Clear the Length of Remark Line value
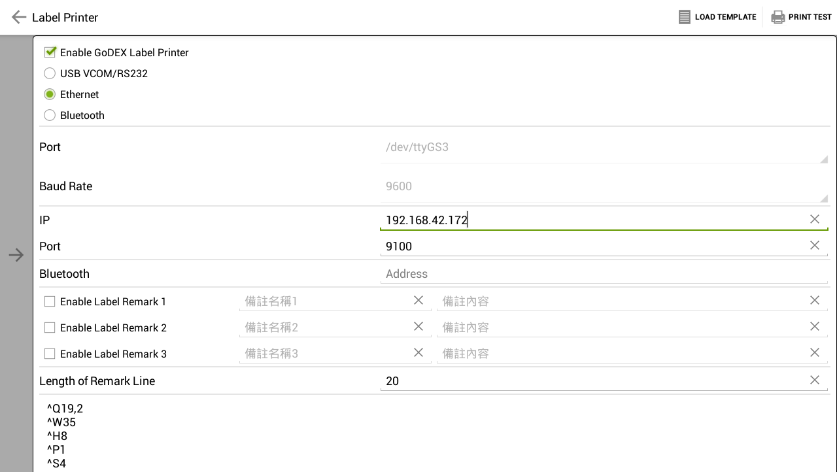The width and height of the screenshot is (837, 472). tap(815, 380)
